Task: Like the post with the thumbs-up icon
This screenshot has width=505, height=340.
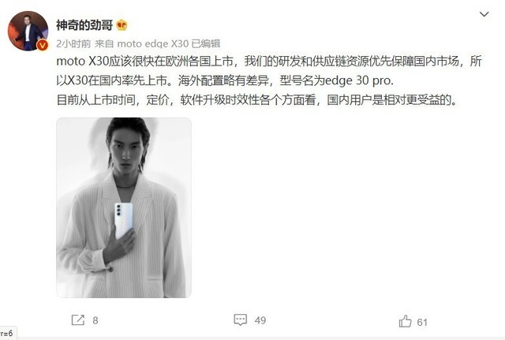Action: pyautogui.click(x=405, y=321)
